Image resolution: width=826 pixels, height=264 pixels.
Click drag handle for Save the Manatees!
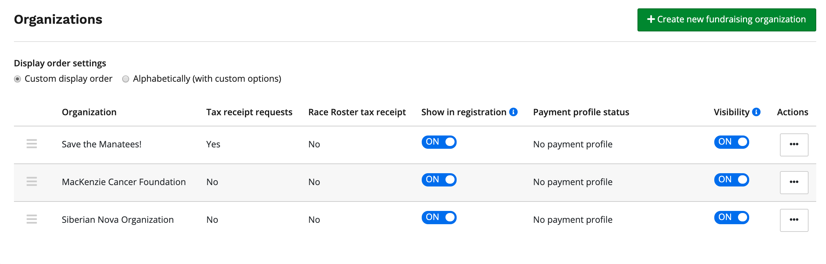pyautogui.click(x=32, y=144)
